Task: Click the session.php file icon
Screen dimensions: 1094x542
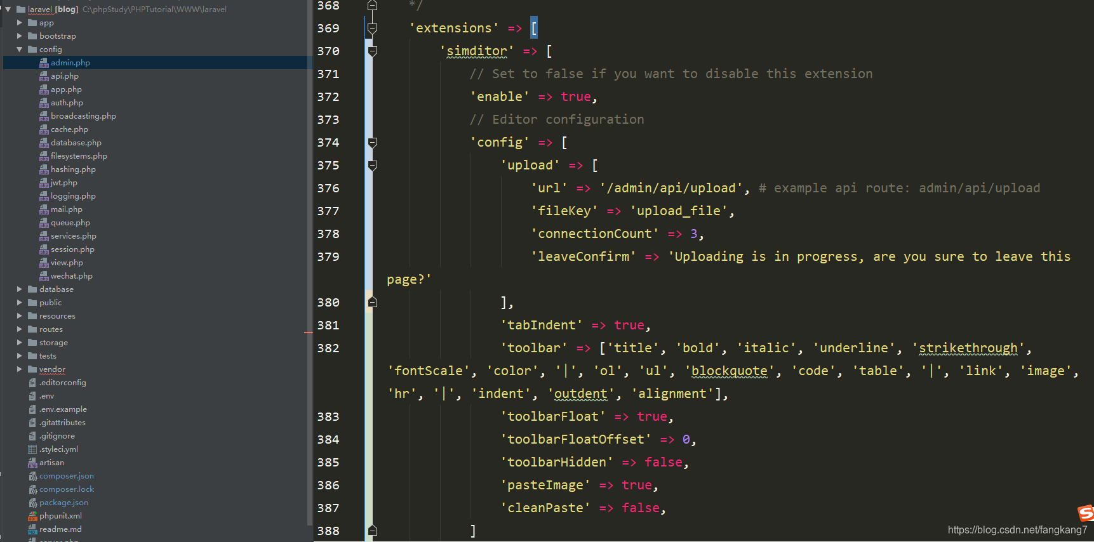Action: tap(44, 249)
